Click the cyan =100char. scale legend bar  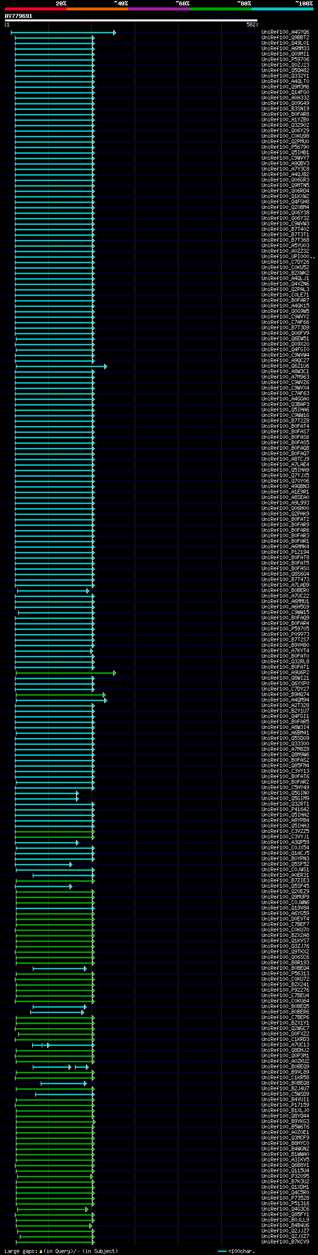click(222, 1251)
